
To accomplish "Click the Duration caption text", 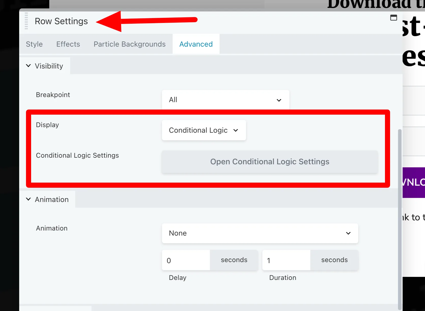I will coord(283,278).
